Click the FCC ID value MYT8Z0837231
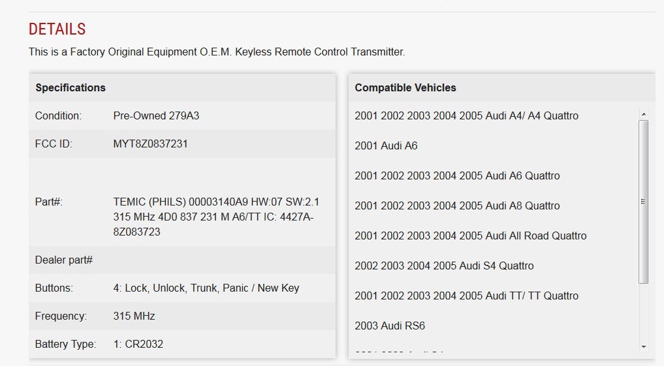This screenshot has height=366, width=664. click(x=150, y=144)
